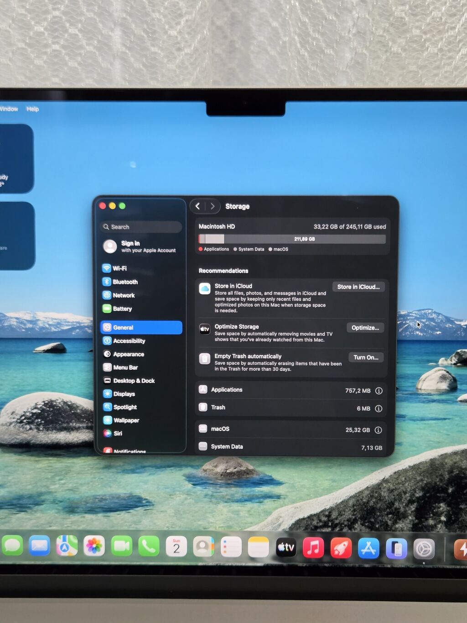
Task: Launch the Apple TV app in the Dock
Action: click(x=286, y=547)
